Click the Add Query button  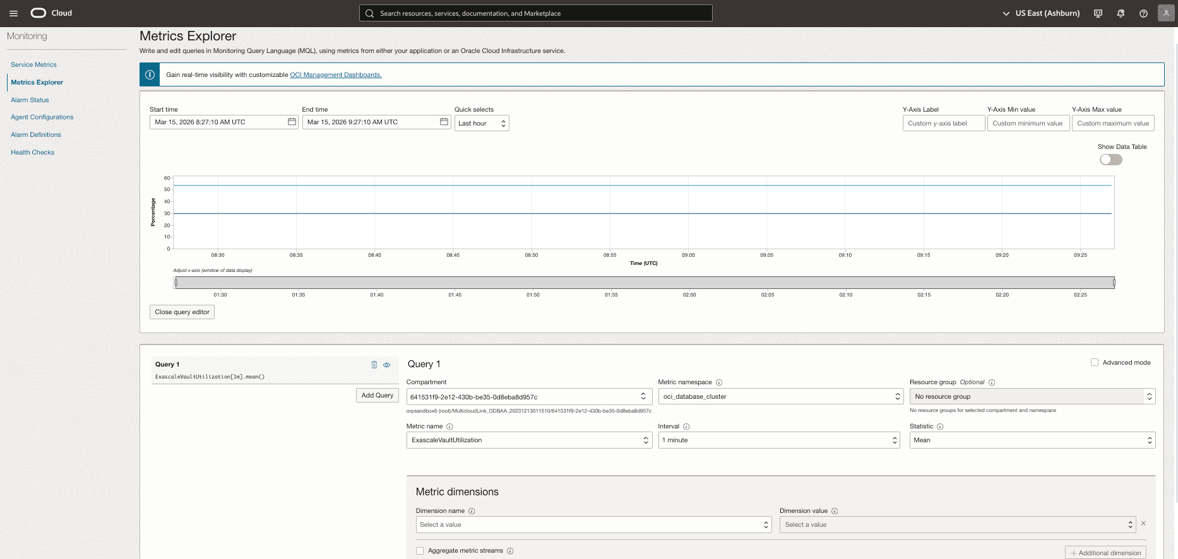click(377, 395)
